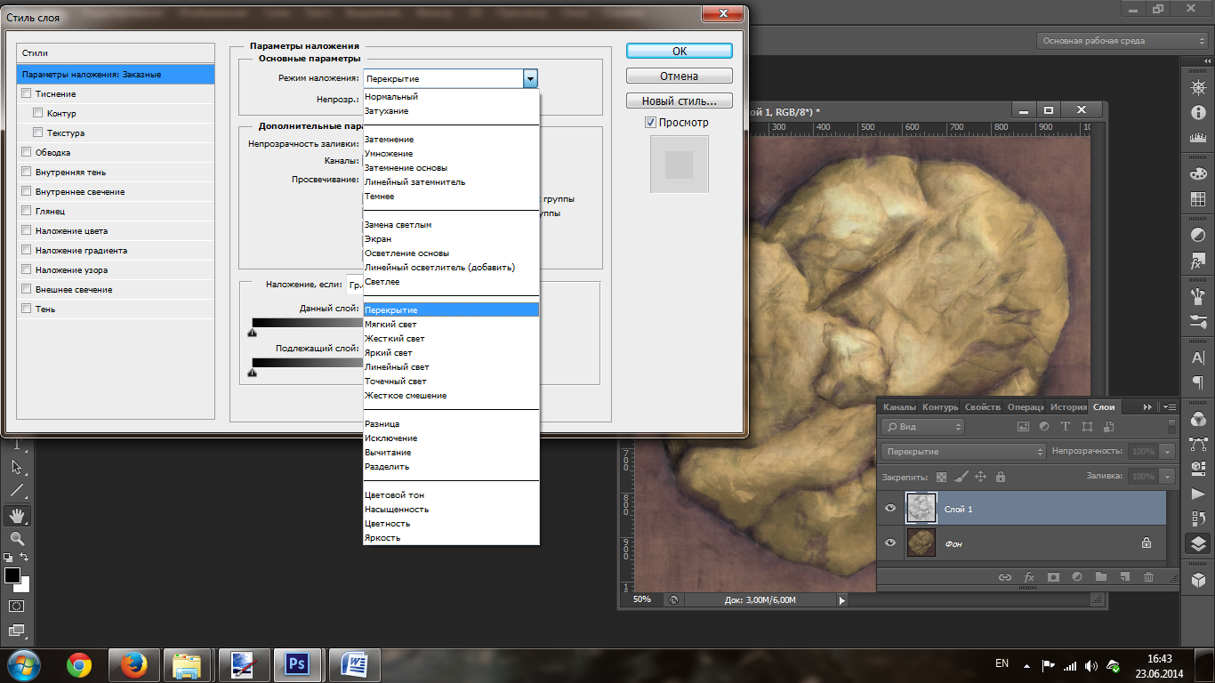Select the Zoom tool in toolbox
The image size is (1215, 683).
click(17, 538)
